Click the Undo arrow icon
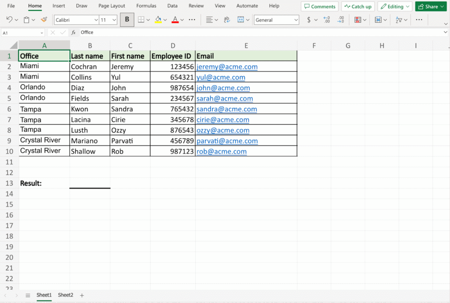This screenshot has height=303, width=450. pyautogui.click(x=9, y=19)
